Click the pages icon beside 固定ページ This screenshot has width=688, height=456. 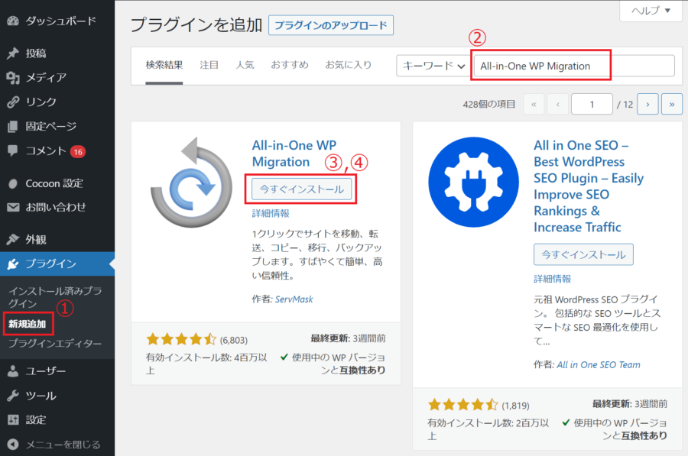[x=13, y=126]
